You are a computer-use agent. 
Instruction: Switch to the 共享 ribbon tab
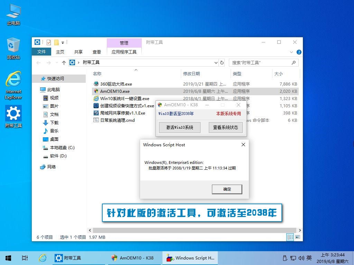tap(78, 52)
